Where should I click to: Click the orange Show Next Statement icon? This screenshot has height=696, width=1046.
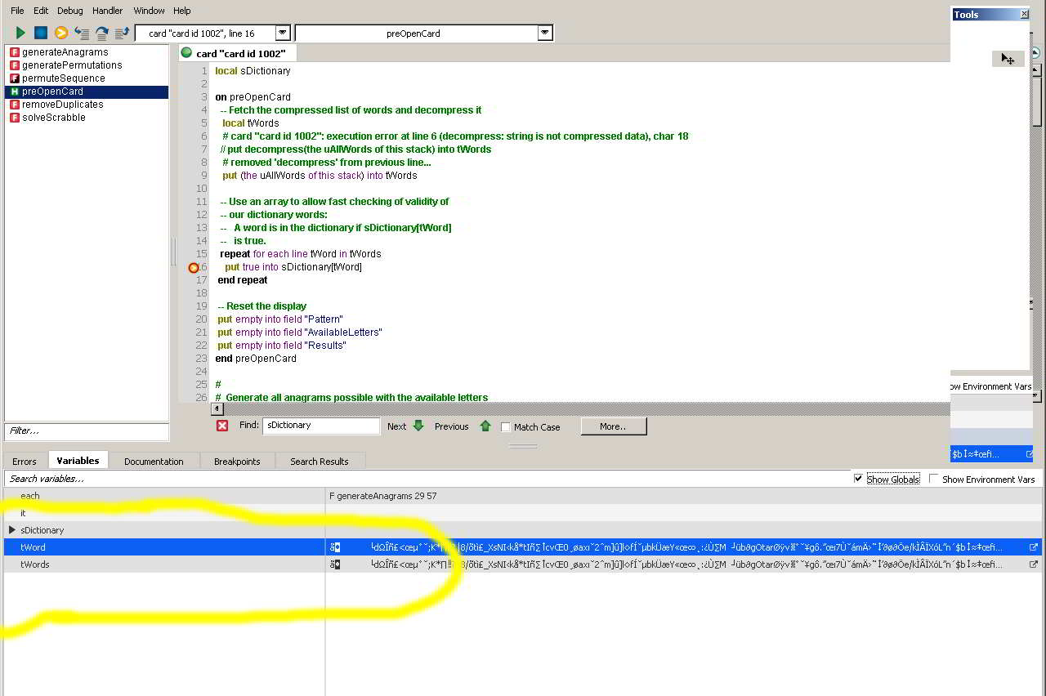pyautogui.click(x=60, y=33)
